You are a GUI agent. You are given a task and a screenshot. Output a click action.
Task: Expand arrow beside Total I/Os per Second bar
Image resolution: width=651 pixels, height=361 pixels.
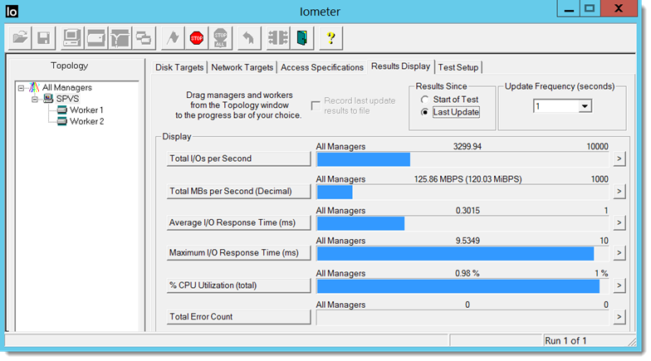click(619, 159)
